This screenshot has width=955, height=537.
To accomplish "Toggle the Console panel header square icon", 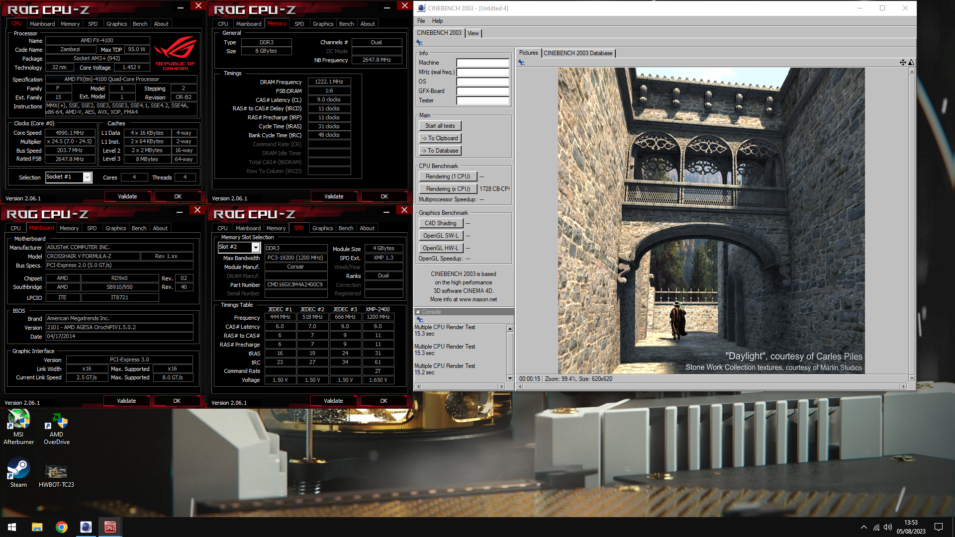I will tap(418, 312).
